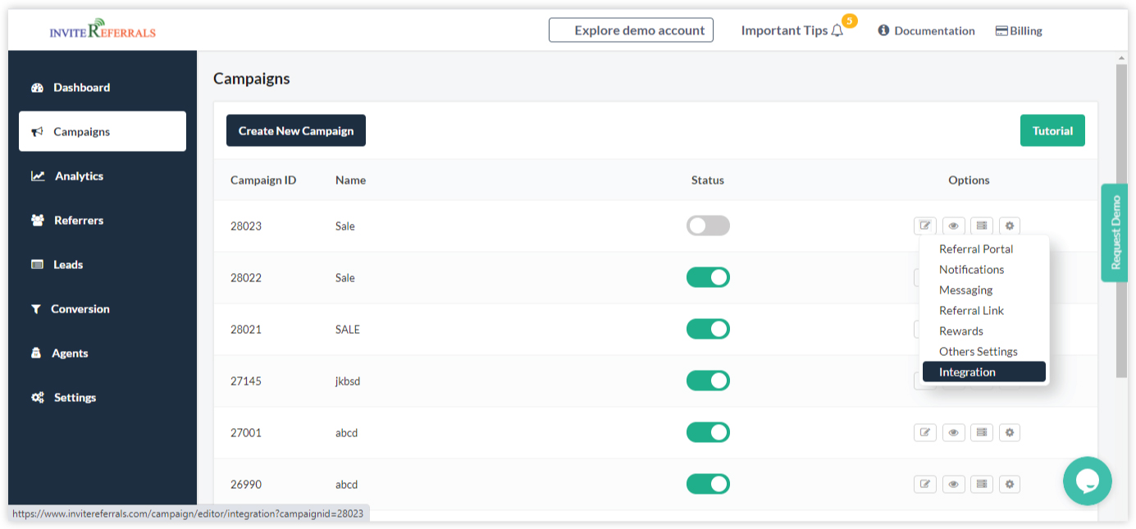Click the vertical page scrollbar
The height and width of the screenshot is (529, 1136).
click(1121, 221)
